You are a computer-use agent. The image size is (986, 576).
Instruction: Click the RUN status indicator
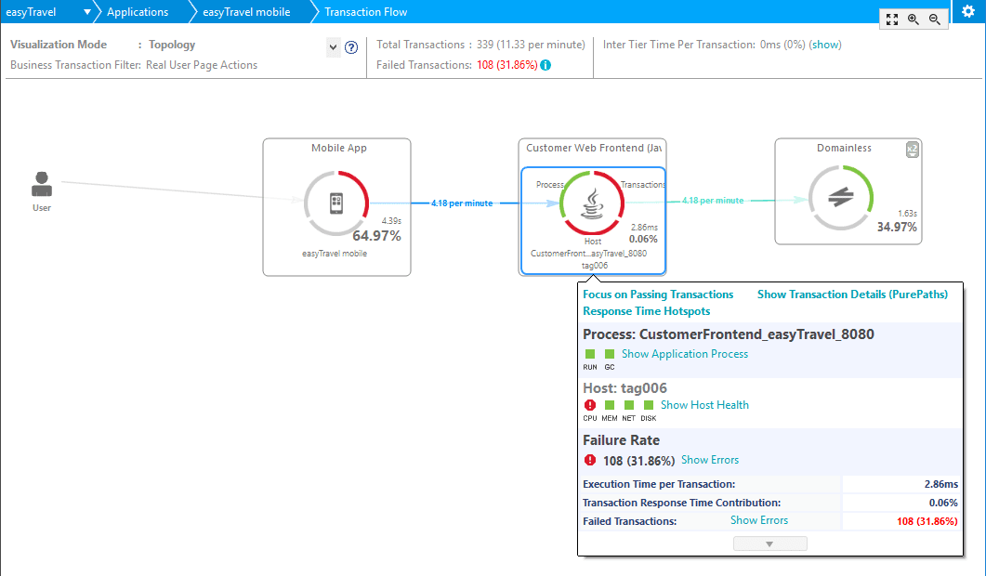(590, 354)
